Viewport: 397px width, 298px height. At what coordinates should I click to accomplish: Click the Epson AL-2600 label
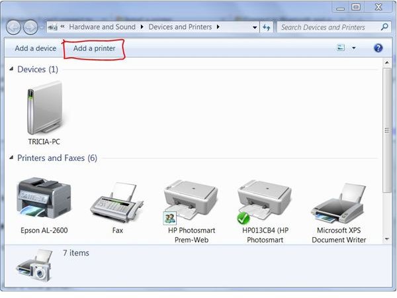(x=44, y=230)
